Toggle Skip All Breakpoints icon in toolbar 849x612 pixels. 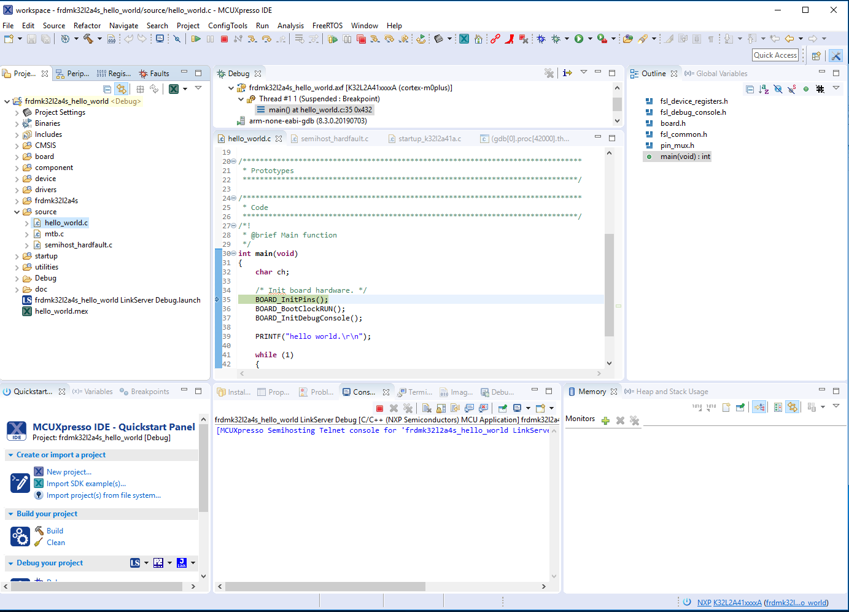(x=177, y=39)
